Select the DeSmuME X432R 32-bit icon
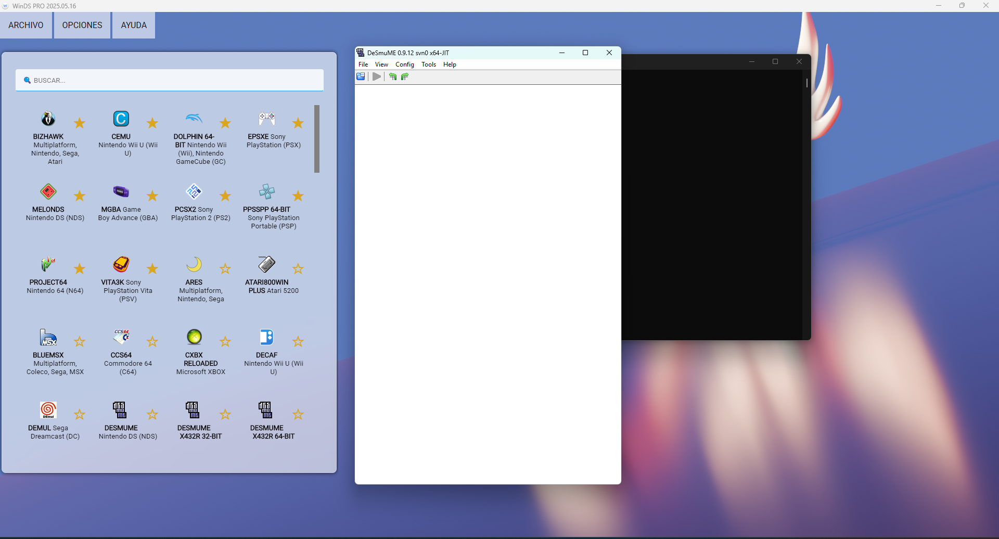 [x=193, y=410]
